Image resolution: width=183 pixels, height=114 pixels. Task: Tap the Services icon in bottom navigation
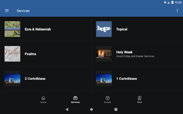[x=75, y=98]
